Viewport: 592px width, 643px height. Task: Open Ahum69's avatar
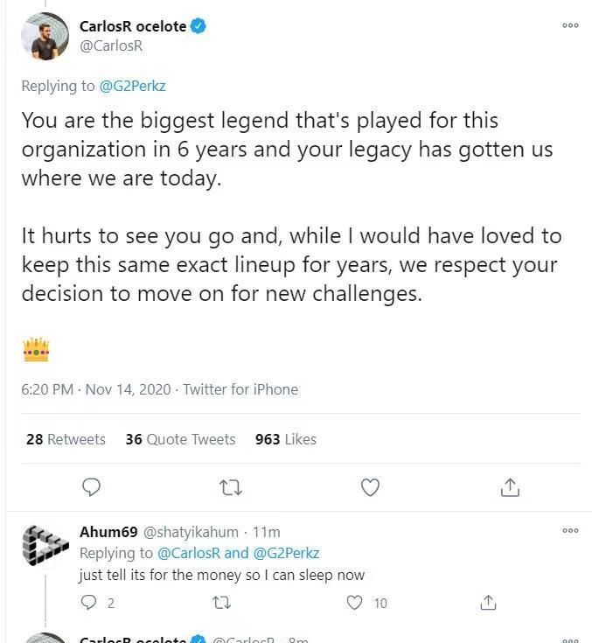(45, 546)
